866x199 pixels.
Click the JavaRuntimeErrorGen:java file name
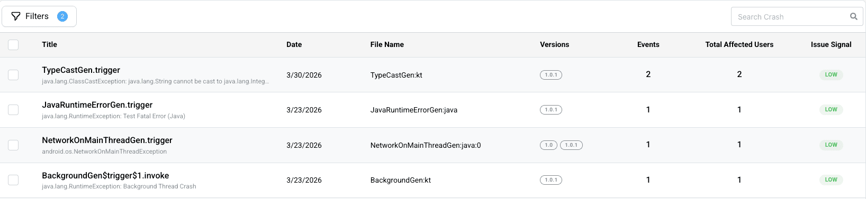click(413, 110)
